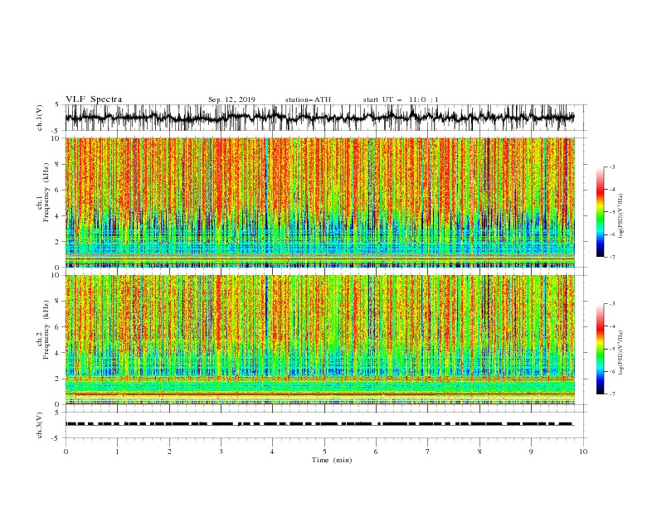Click time axis tick label "2"
This screenshot has height=507, width=657.
pos(169,451)
